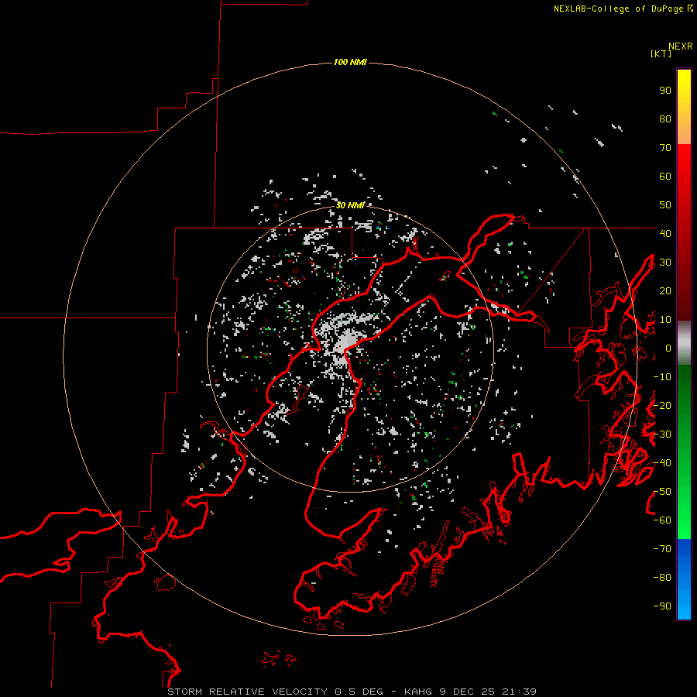Click the -70 value on velocity scale

(662, 549)
